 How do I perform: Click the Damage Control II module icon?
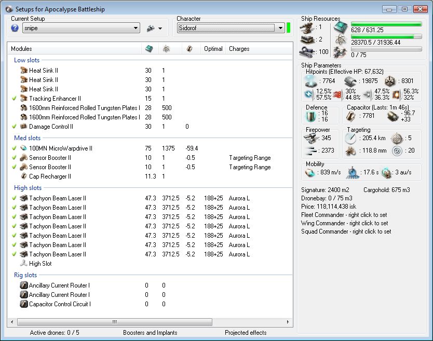click(x=24, y=126)
